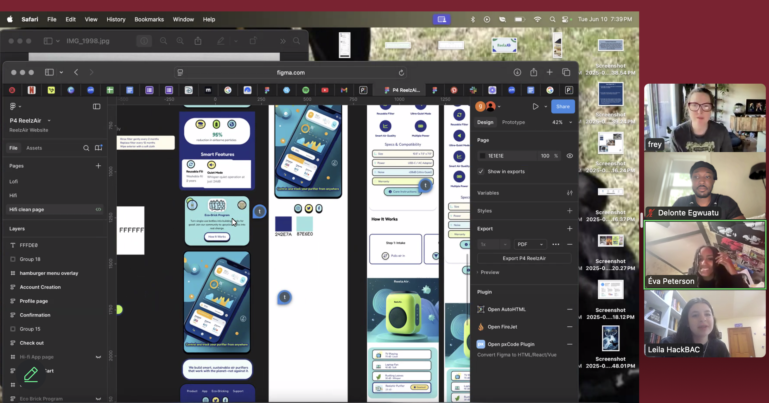Switch to the Prototype tab
The image size is (769, 403).
[513, 122]
